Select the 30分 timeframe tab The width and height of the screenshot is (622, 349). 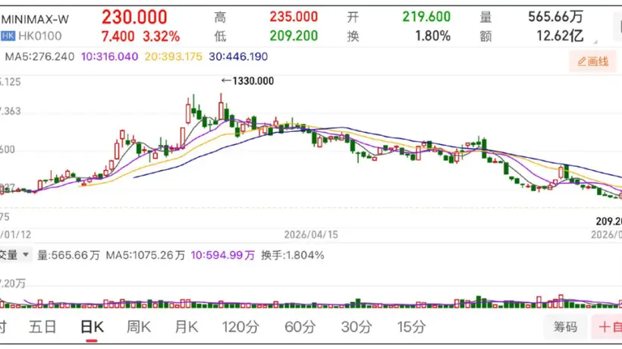[357, 327]
